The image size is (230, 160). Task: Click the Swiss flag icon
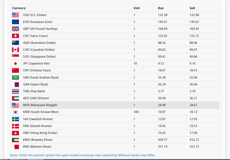[x=15, y=36]
